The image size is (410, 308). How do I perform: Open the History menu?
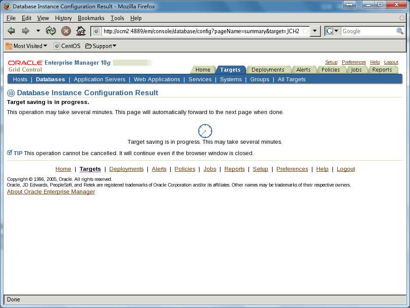(x=63, y=18)
